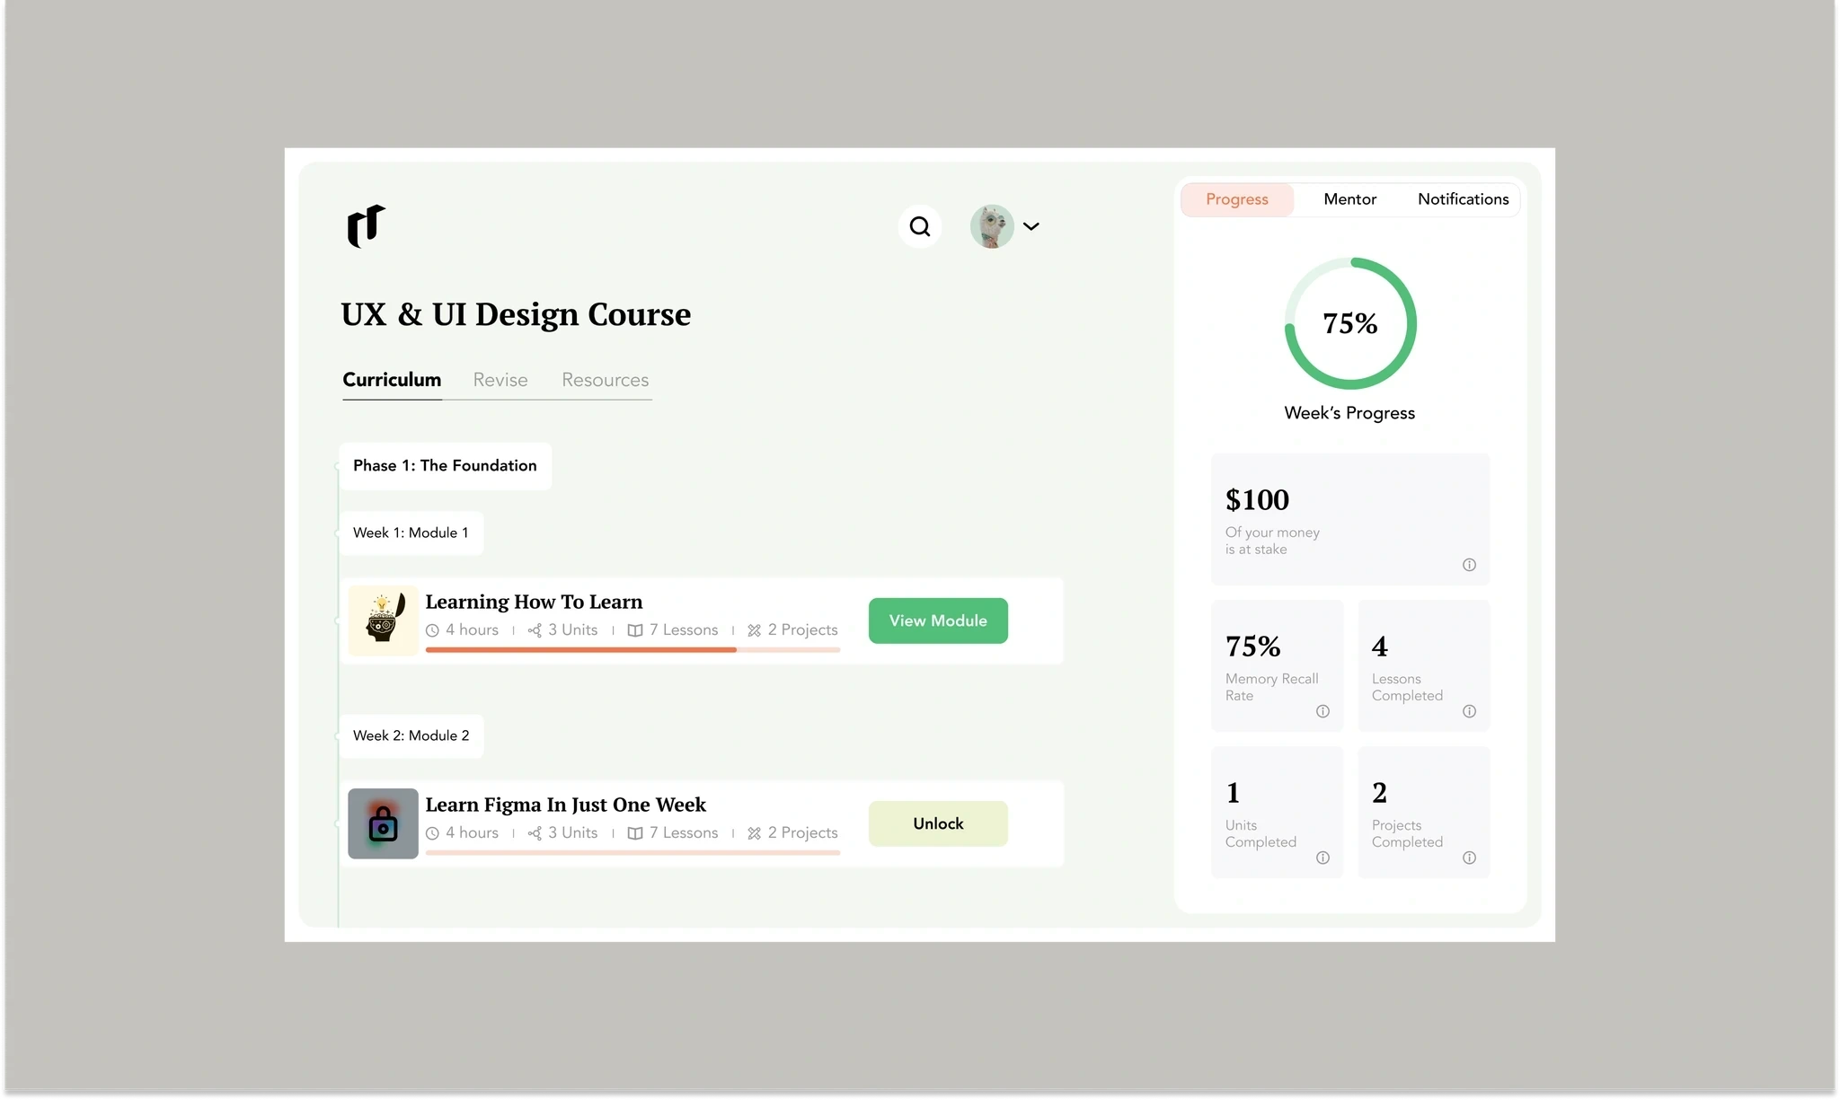Switch to the Revise tab
This screenshot has height=1100, width=1840.
tap(500, 380)
